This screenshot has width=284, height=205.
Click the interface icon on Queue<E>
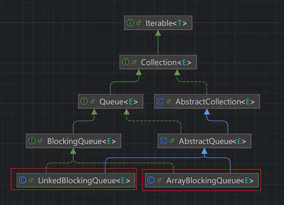point(84,101)
